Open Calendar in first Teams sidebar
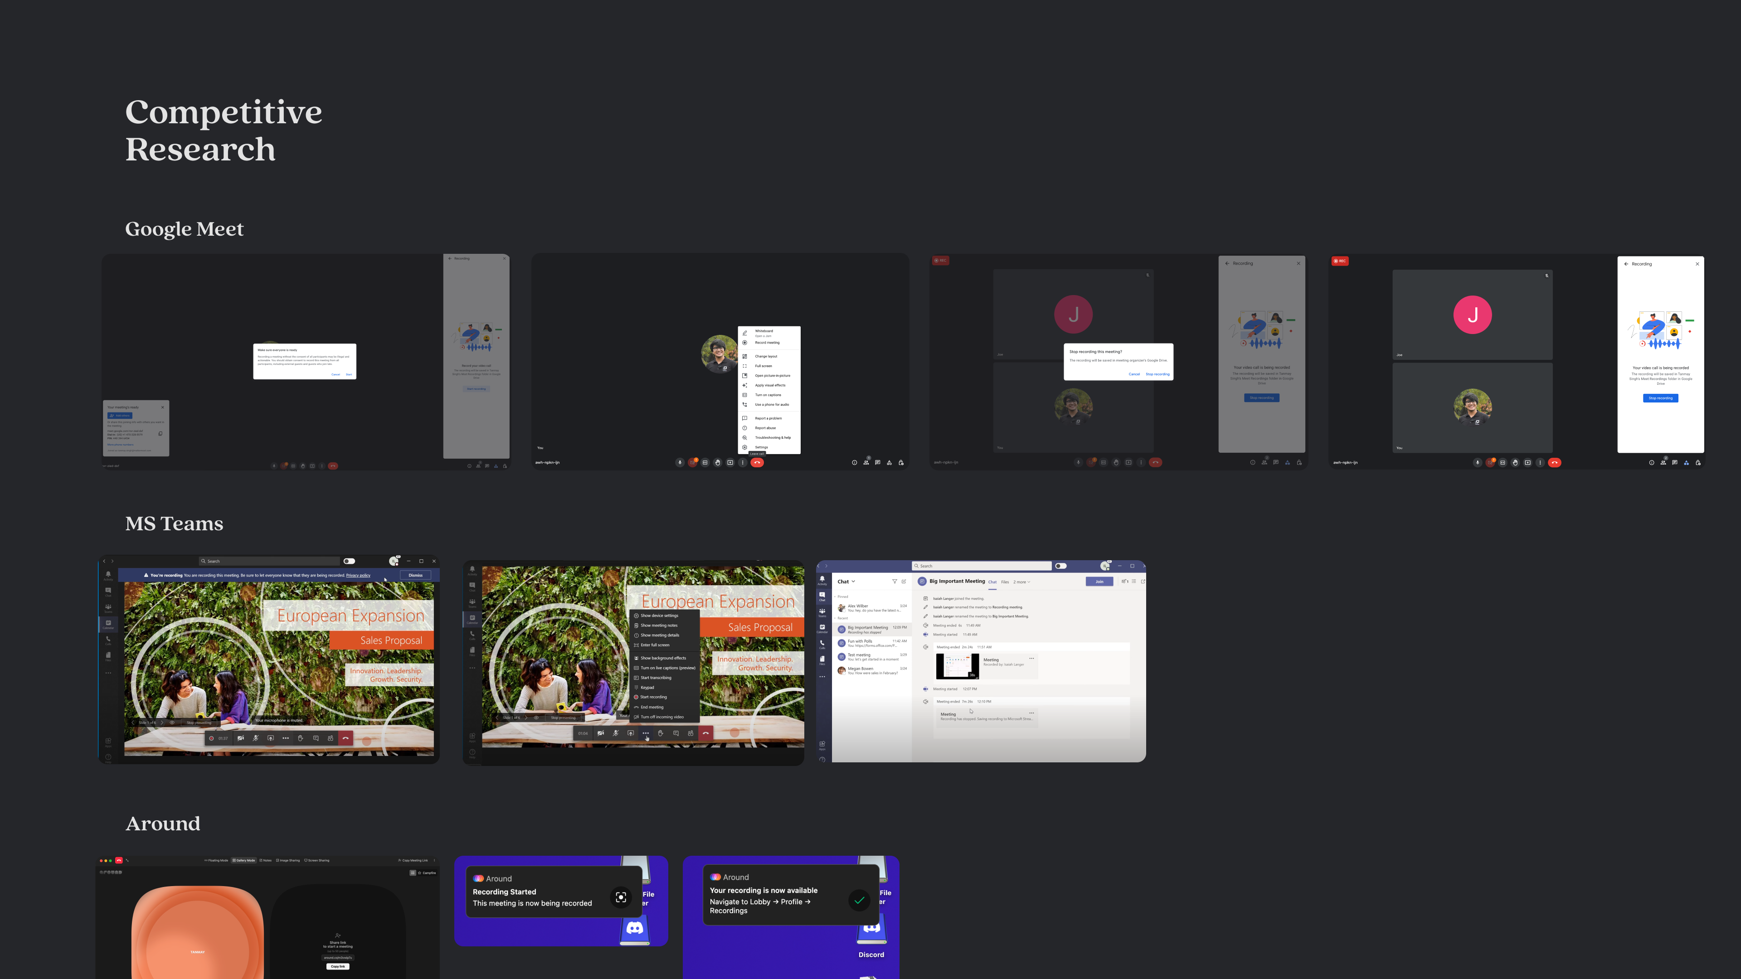The height and width of the screenshot is (979, 1741). [x=108, y=624]
